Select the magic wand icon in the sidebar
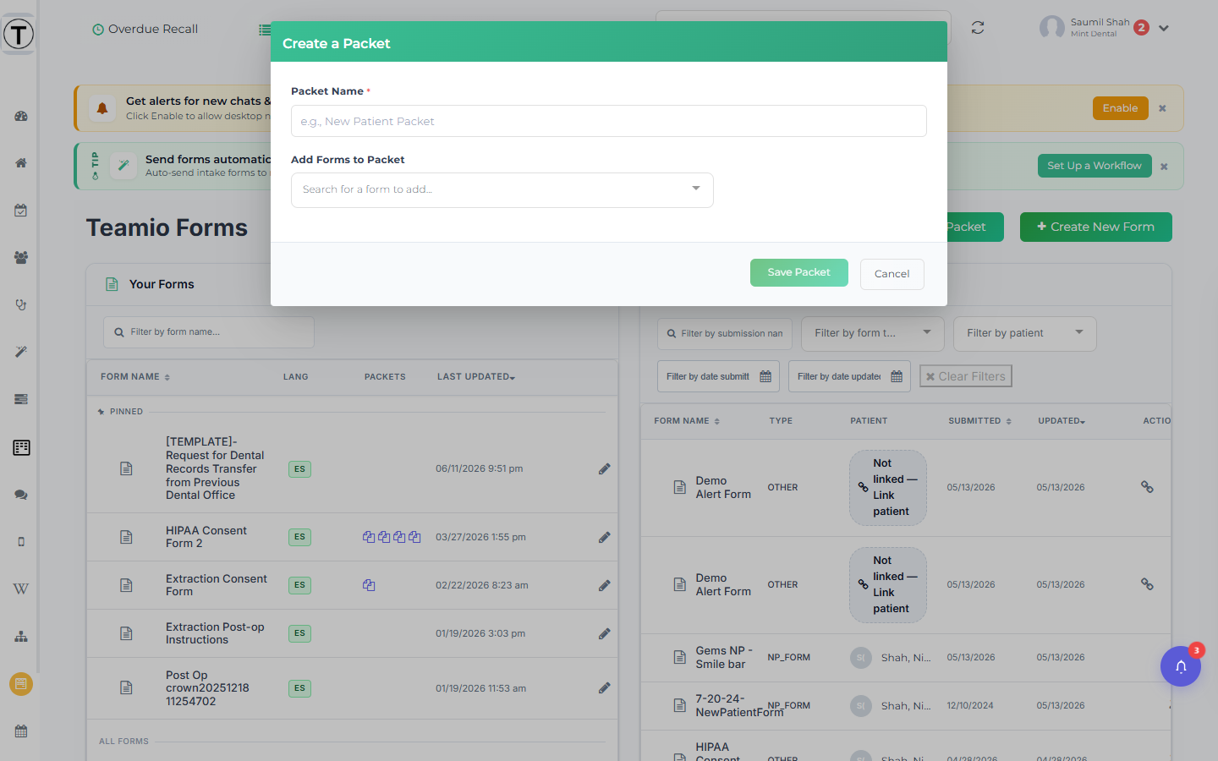1218x761 pixels. 21,352
